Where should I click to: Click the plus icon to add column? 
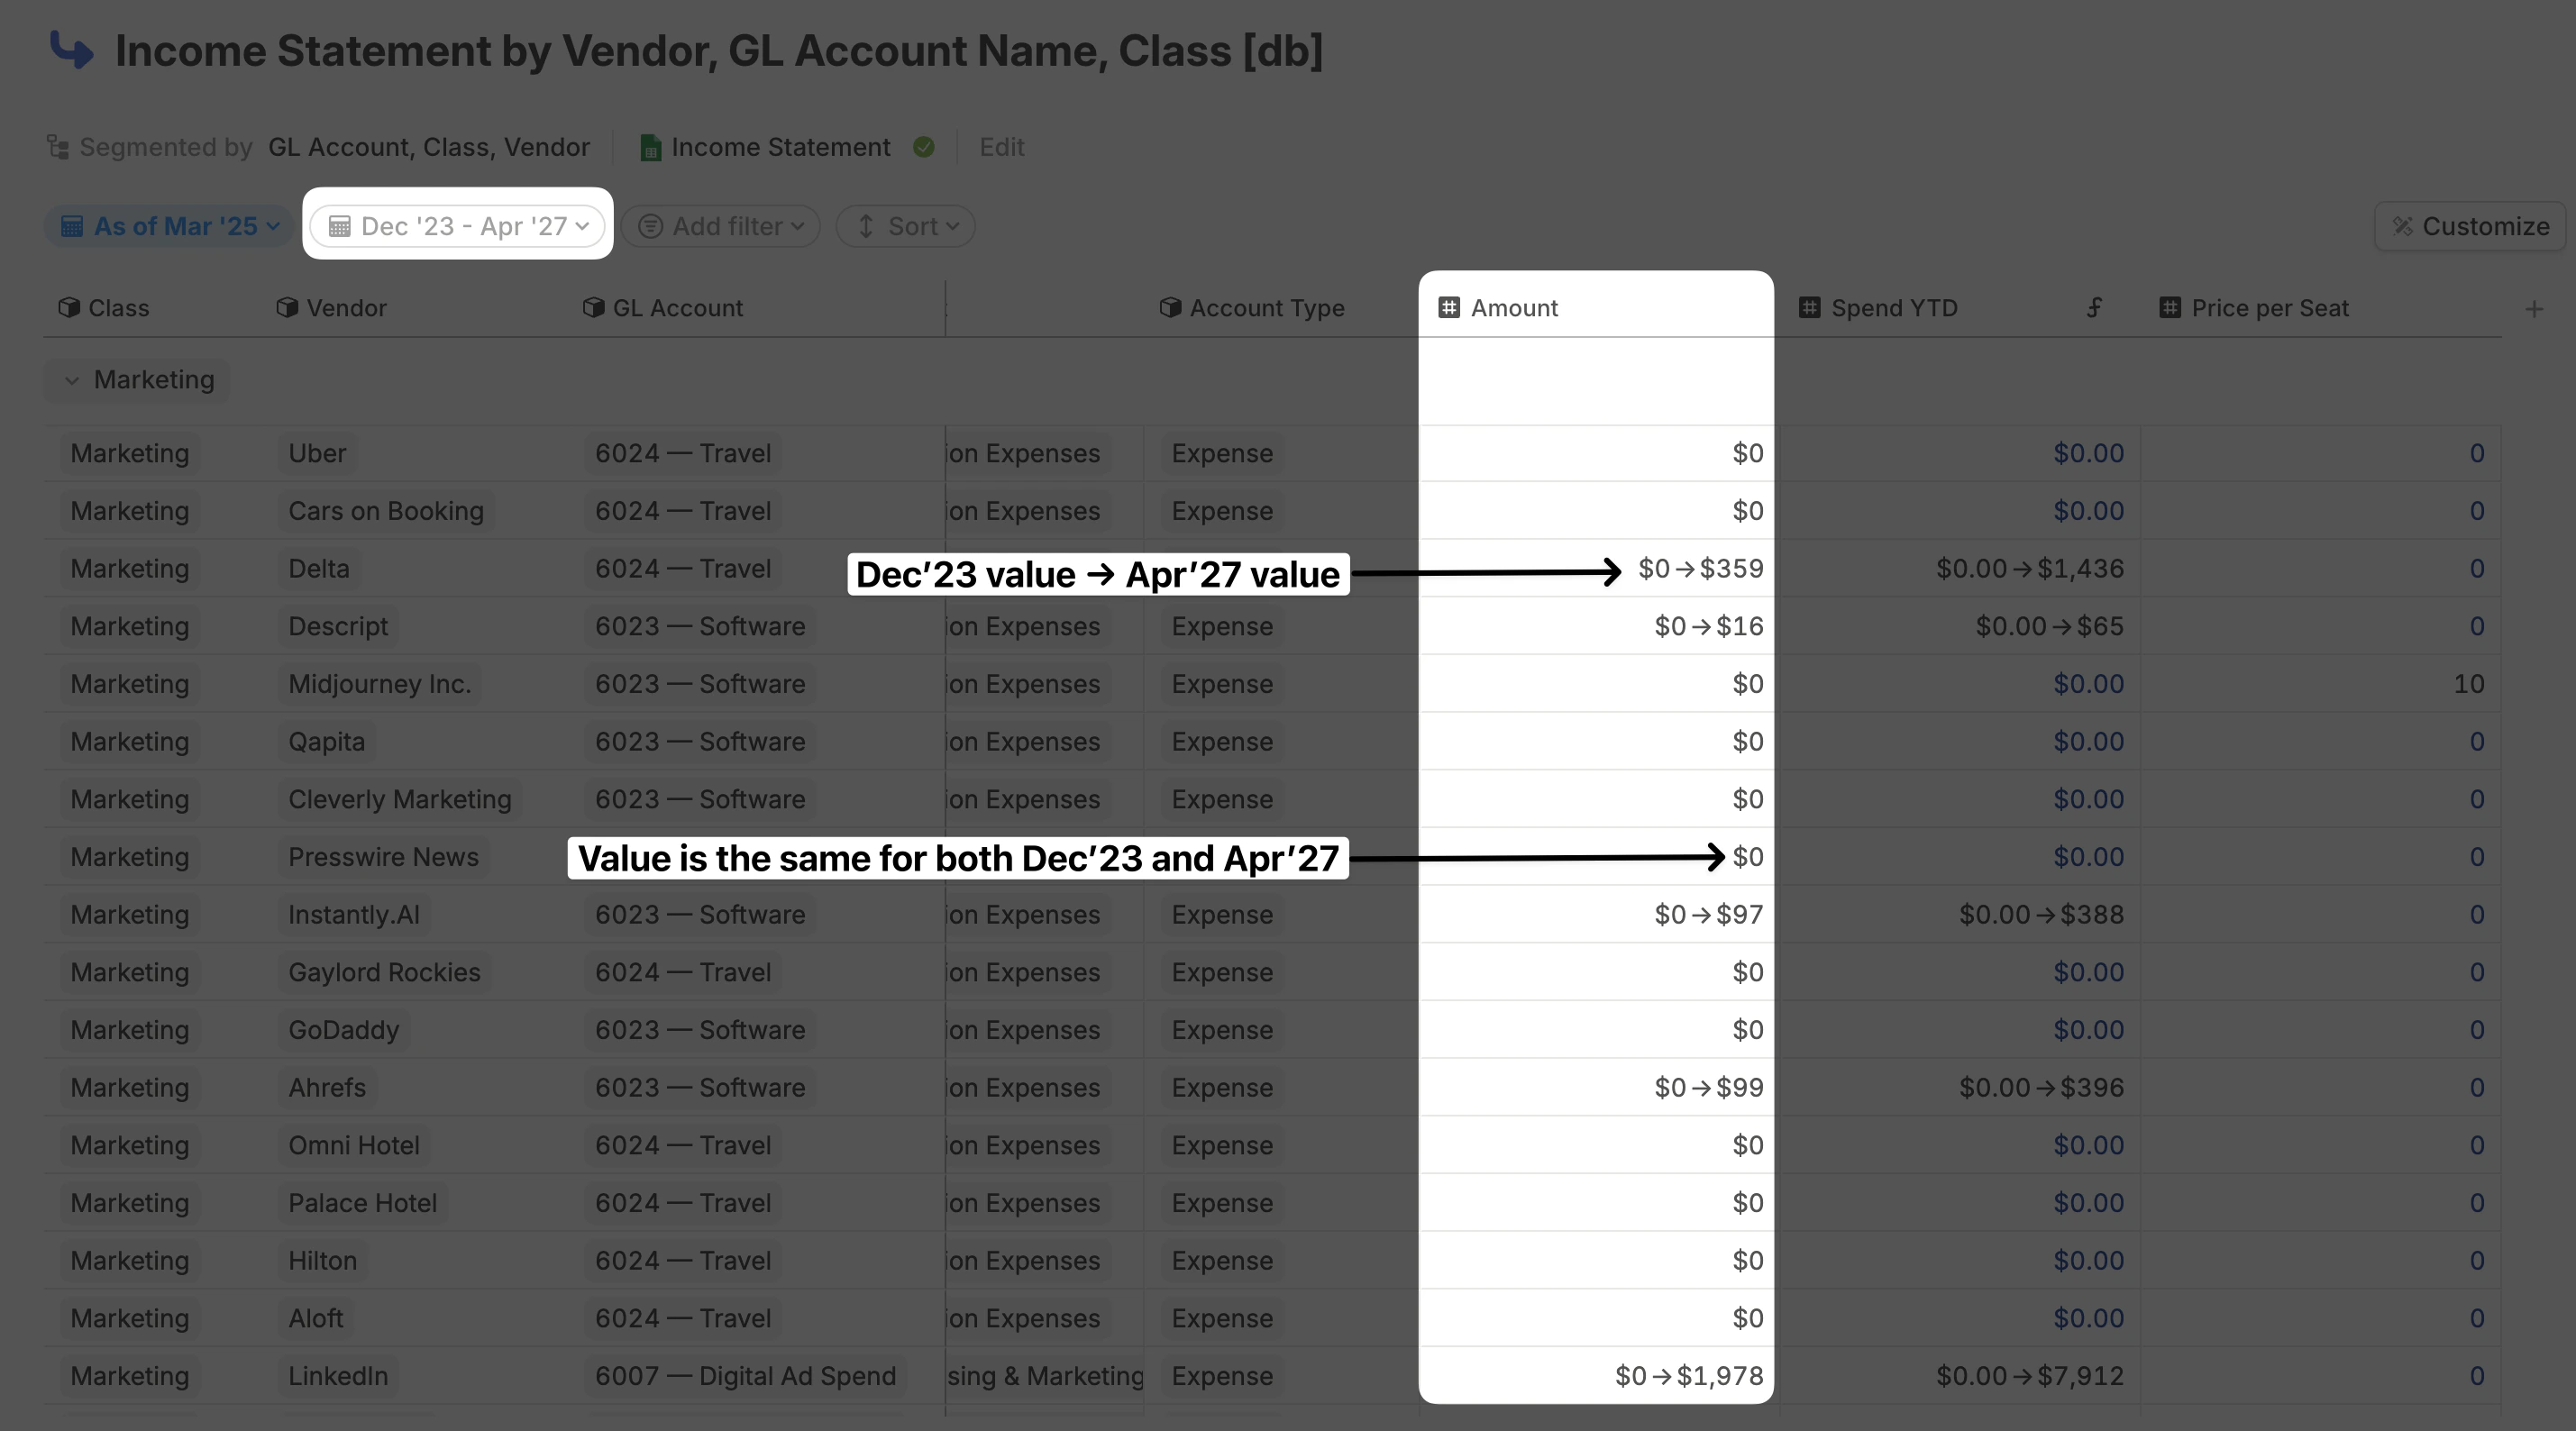2533,309
